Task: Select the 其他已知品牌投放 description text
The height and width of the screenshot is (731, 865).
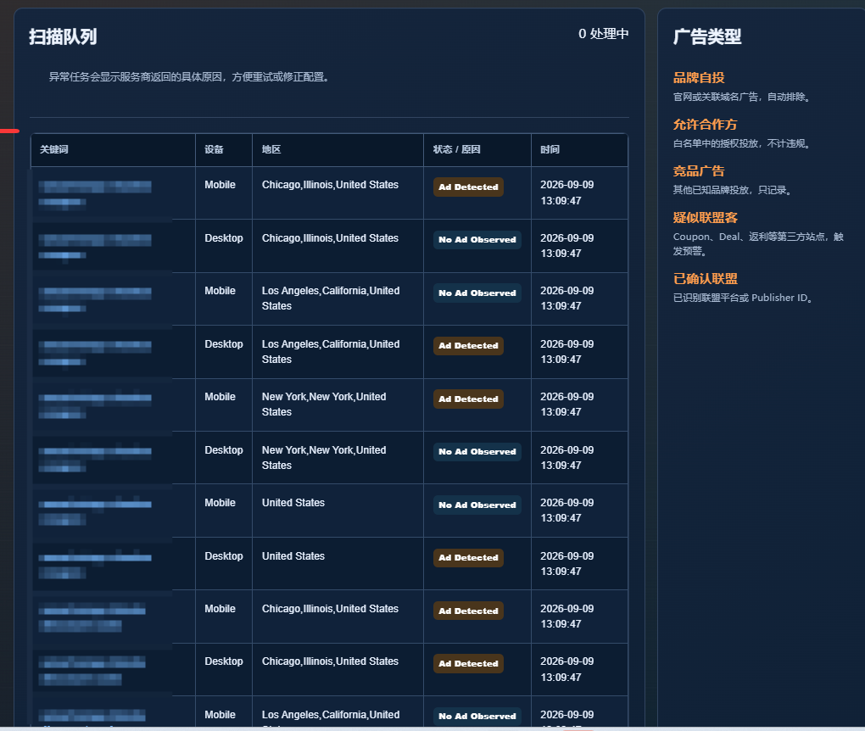Action: [x=734, y=190]
